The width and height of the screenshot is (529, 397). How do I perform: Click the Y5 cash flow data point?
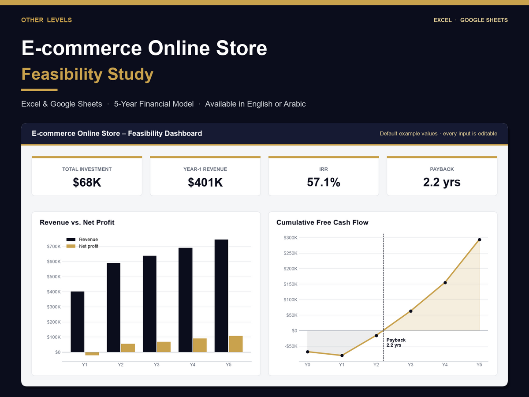[x=479, y=240]
